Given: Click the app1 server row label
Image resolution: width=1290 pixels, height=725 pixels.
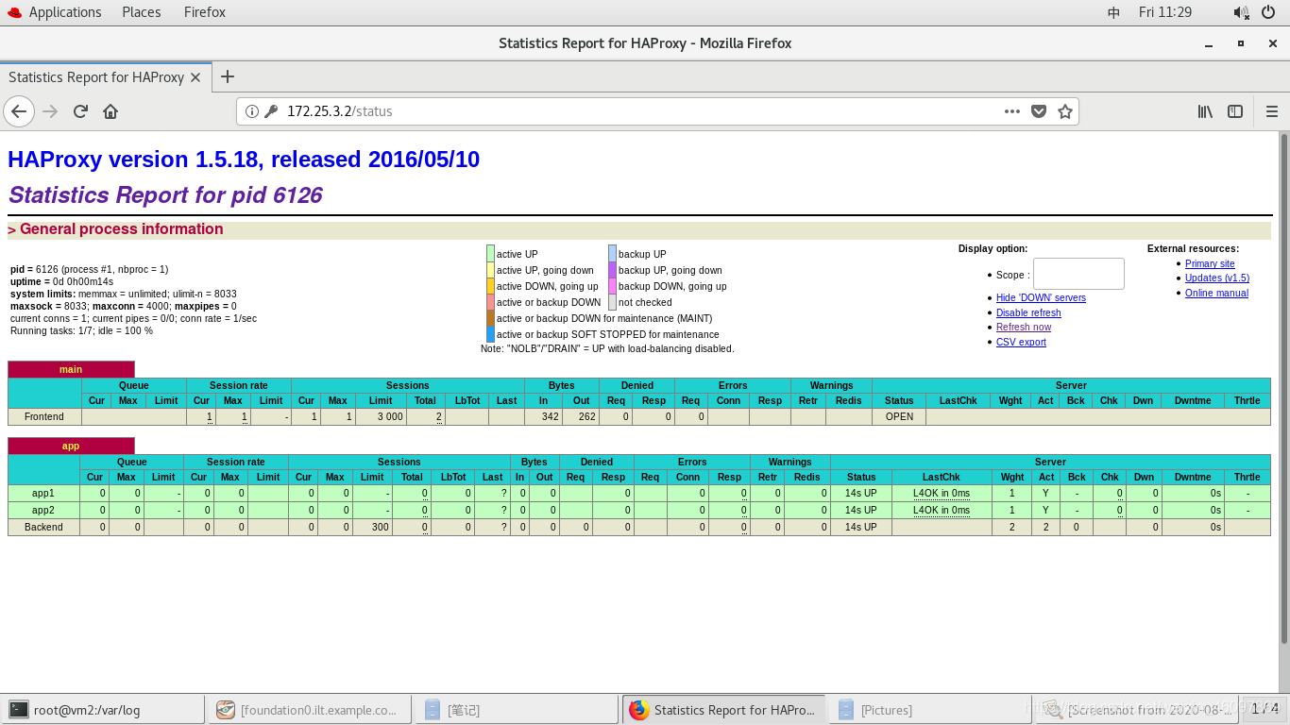Looking at the screenshot, I should pos(43,493).
